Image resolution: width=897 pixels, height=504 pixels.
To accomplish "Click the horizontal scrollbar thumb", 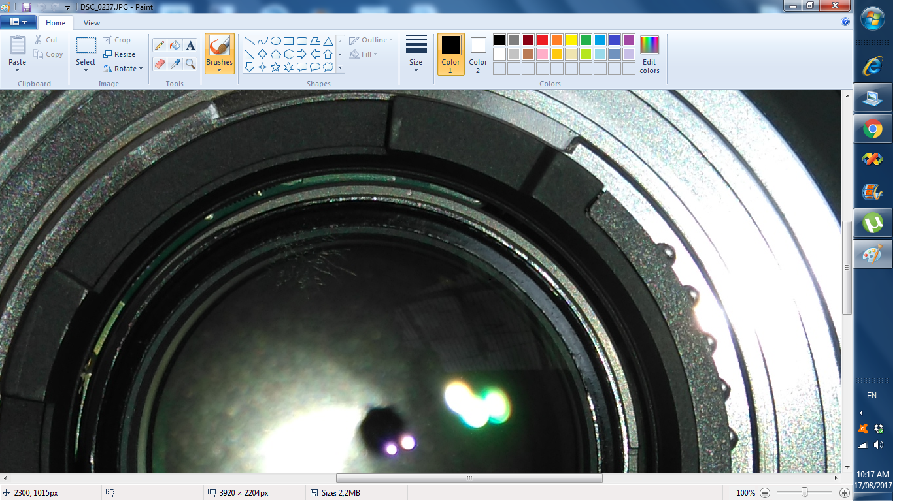I will [x=469, y=479].
